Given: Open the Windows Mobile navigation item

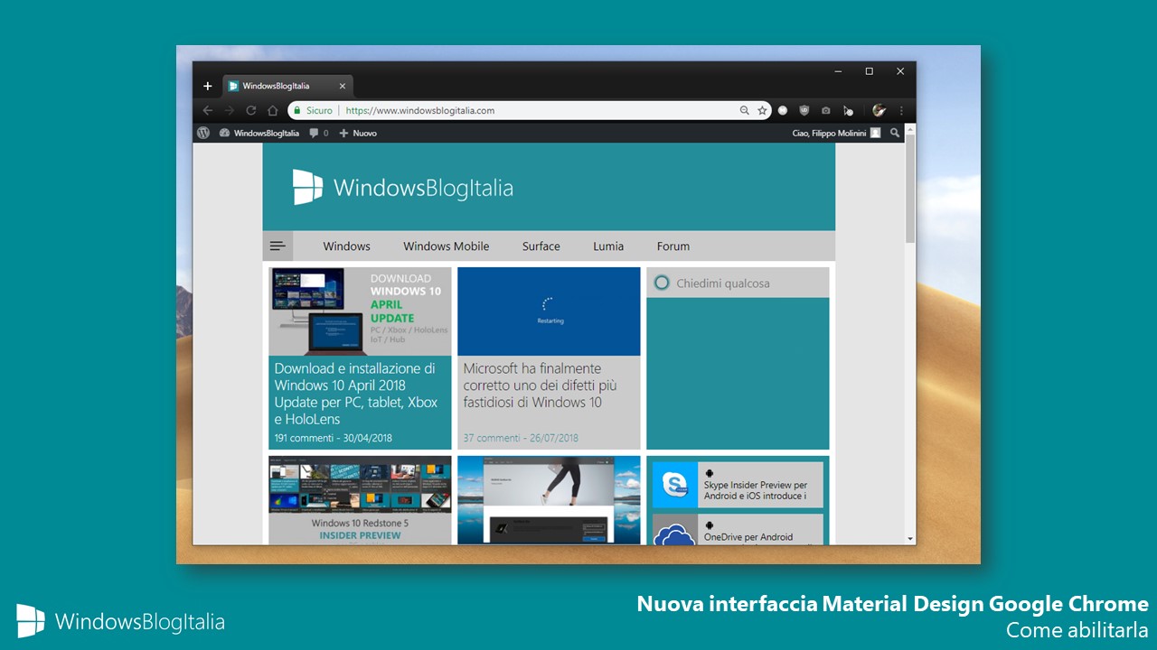Looking at the screenshot, I should tap(447, 246).
